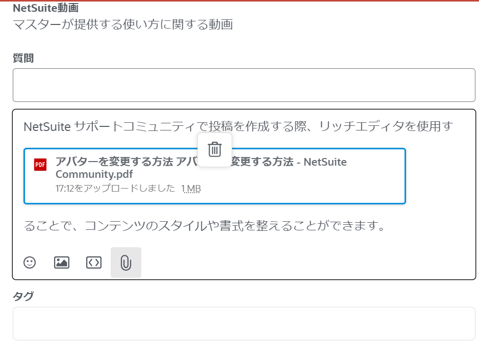This screenshot has width=479, height=343.
Task: Open the emoji picker
Action: click(30, 262)
